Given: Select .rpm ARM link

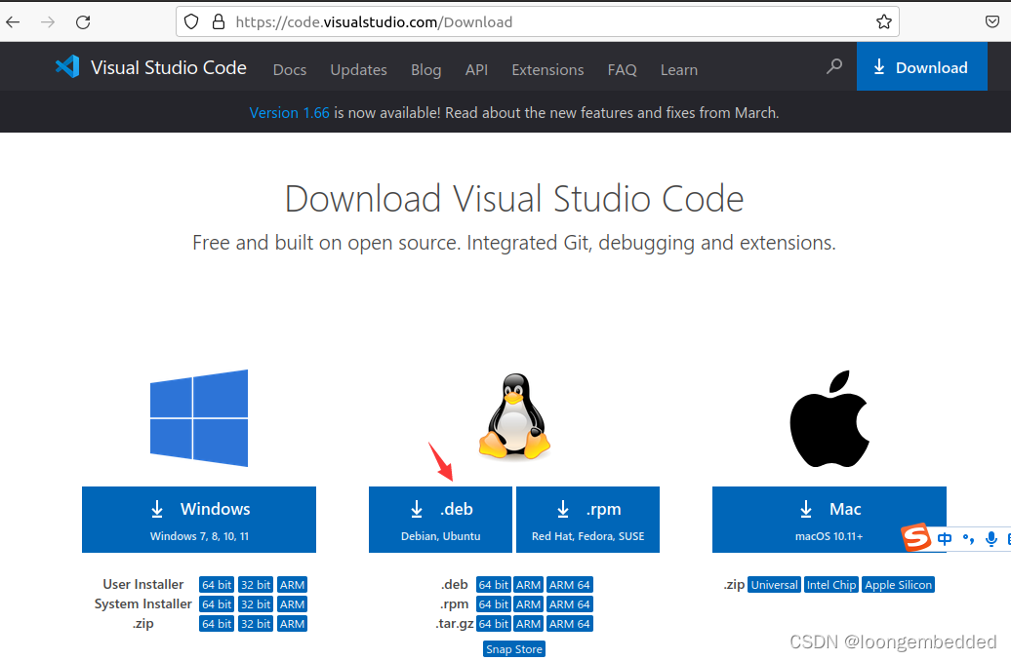Looking at the screenshot, I should click(x=528, y=604).
